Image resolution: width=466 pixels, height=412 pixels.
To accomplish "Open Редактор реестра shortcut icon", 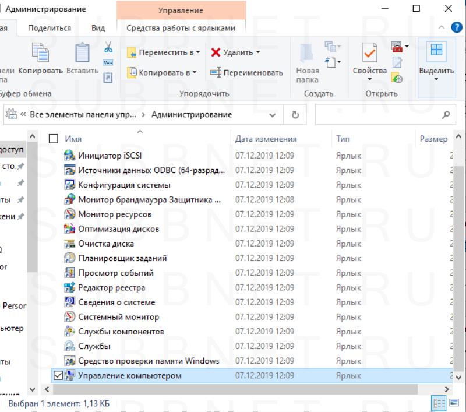I will pyautogui.click(x=70, y=288).
